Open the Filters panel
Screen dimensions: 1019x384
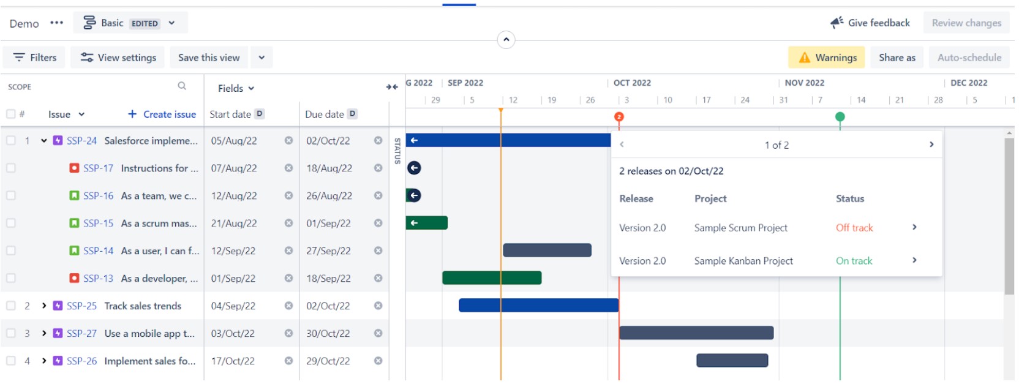click(x=35, y=58)
